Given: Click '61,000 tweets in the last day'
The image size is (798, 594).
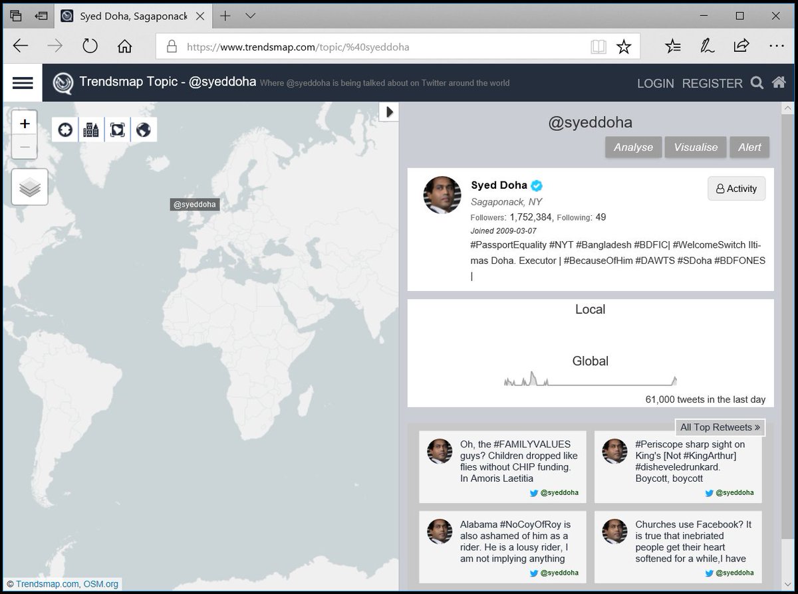Looking at the screenshot, I should click(706, 400).
